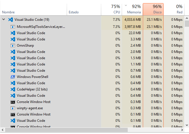189x134 pixels.
Task: Select the "CodeHelper (32 bits)" process name
Action: pos(32,89)
